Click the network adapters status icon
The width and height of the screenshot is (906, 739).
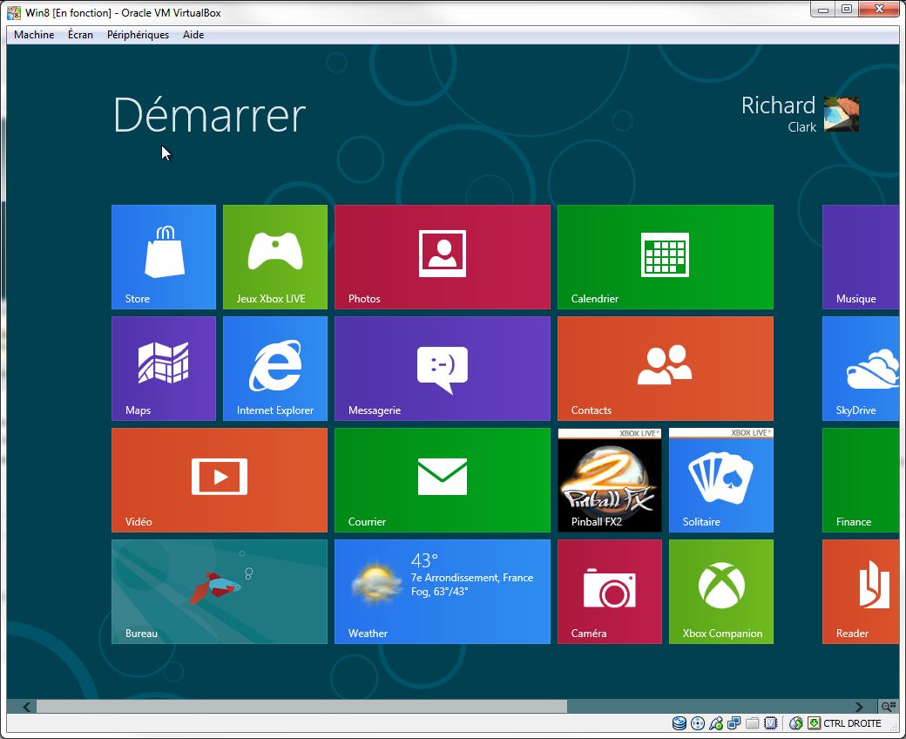pyautogui.click(x=734, y=723)
